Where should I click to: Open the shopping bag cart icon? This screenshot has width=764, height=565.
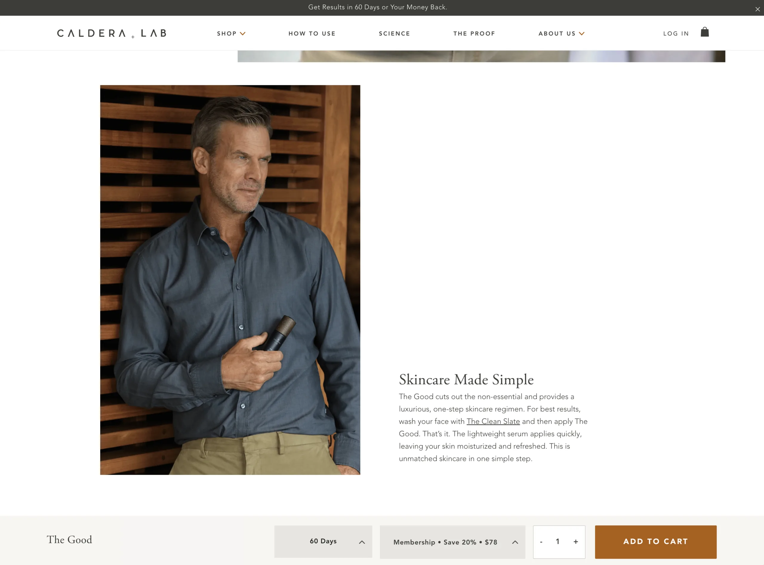pyautogui.click(x=704, y=32)
